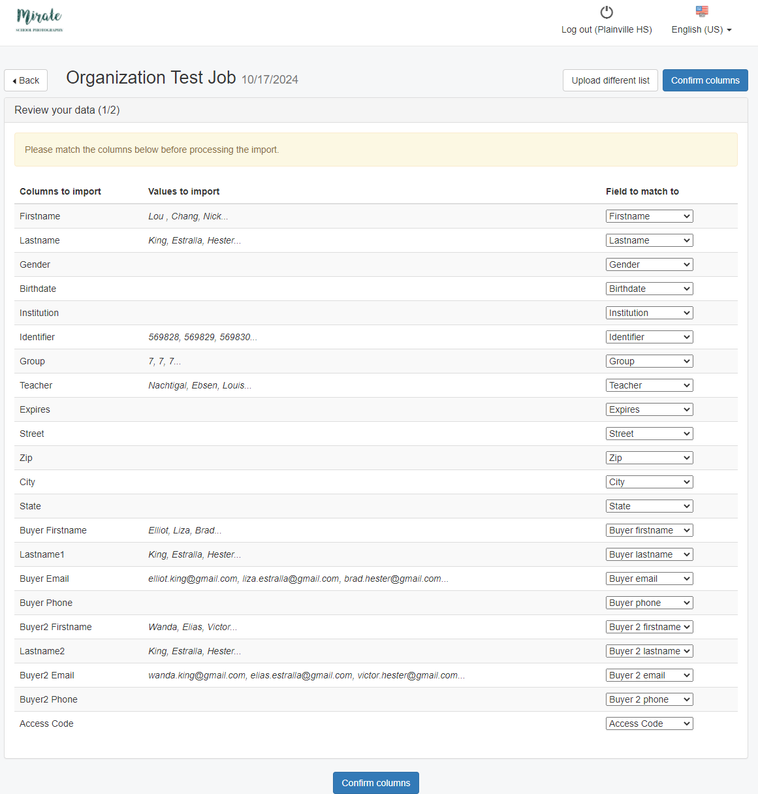Click the 'Lou , Chang, Nick...' values text
The image size is (758, 794).
[188, 216]
